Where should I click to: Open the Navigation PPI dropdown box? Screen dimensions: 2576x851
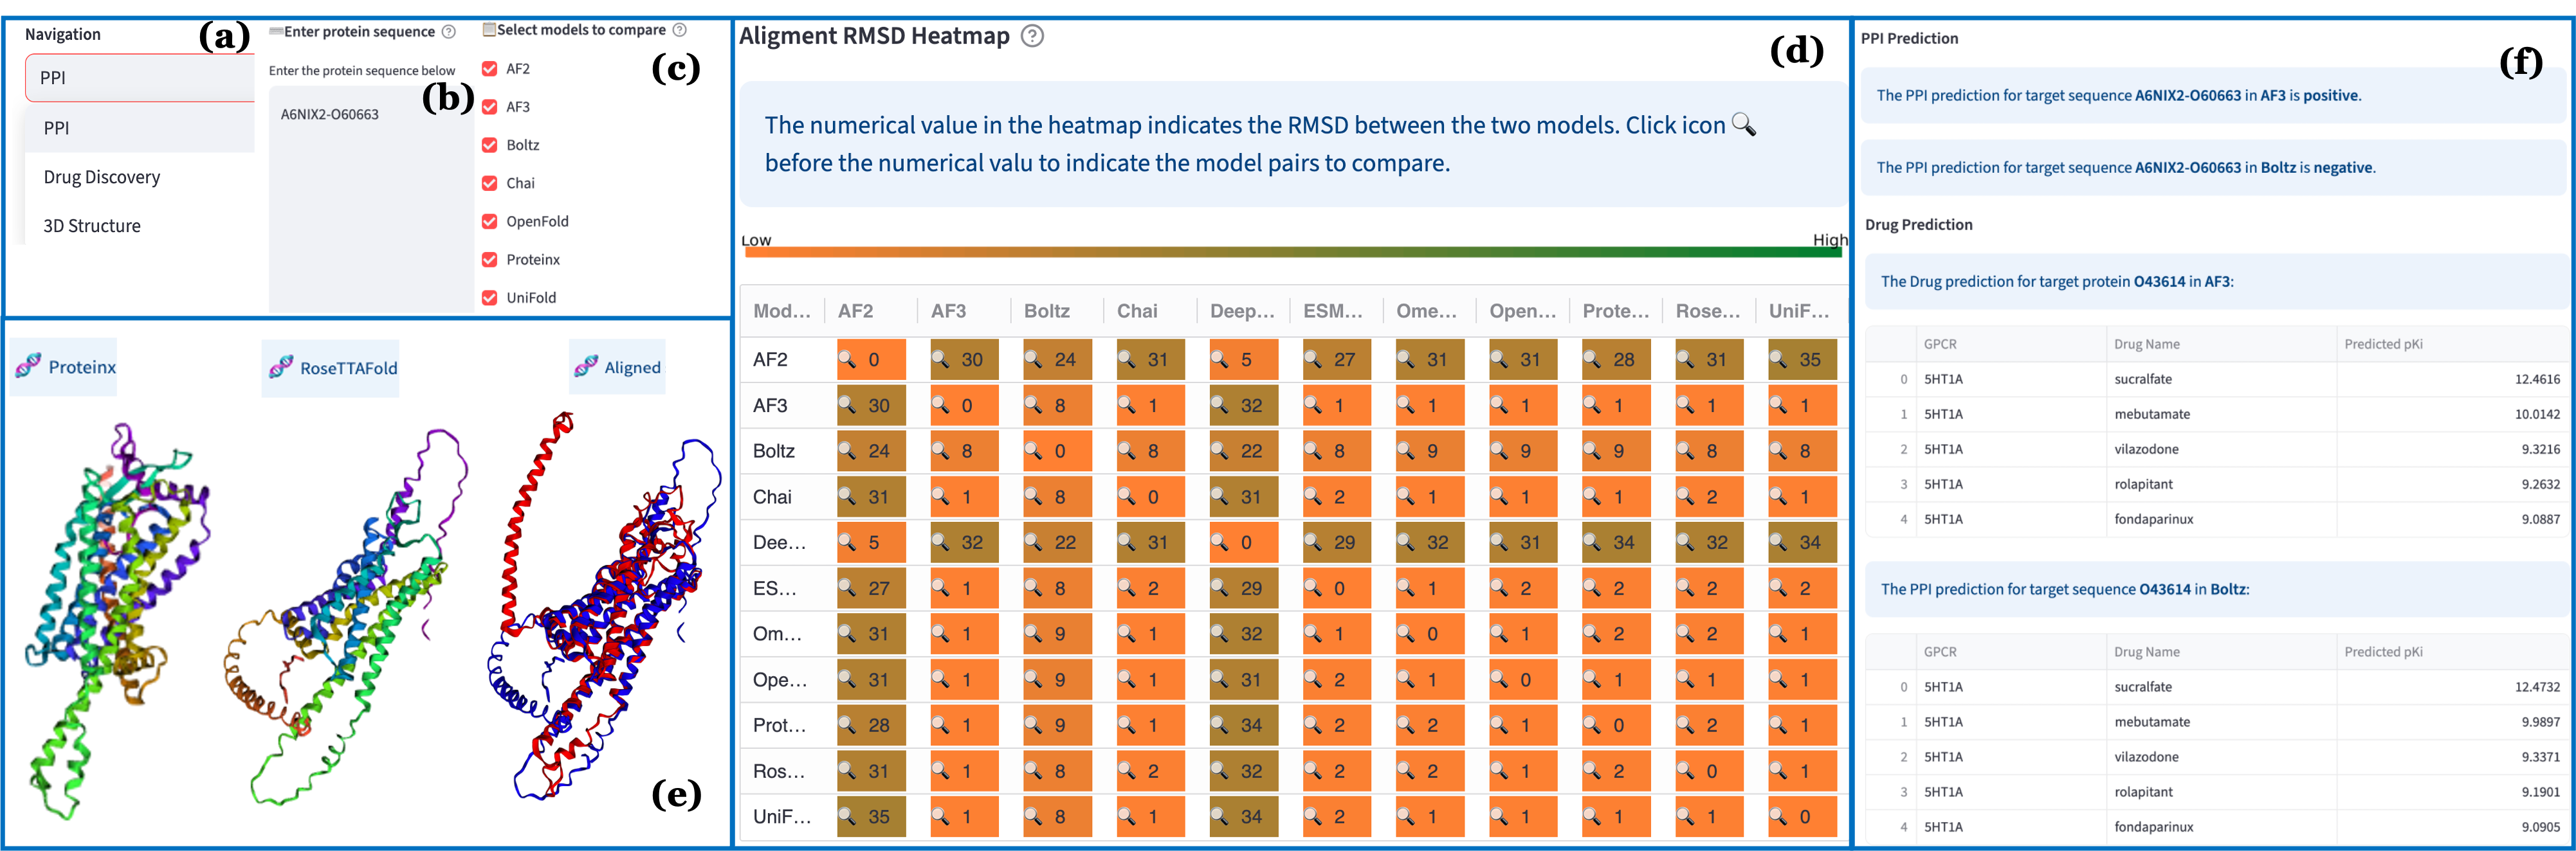(140, 78)
